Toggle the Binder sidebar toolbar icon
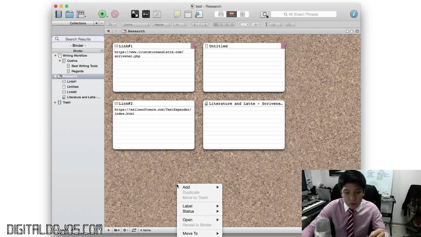The height and width of the screenshot is (237, 421). (x=59, y=14)
